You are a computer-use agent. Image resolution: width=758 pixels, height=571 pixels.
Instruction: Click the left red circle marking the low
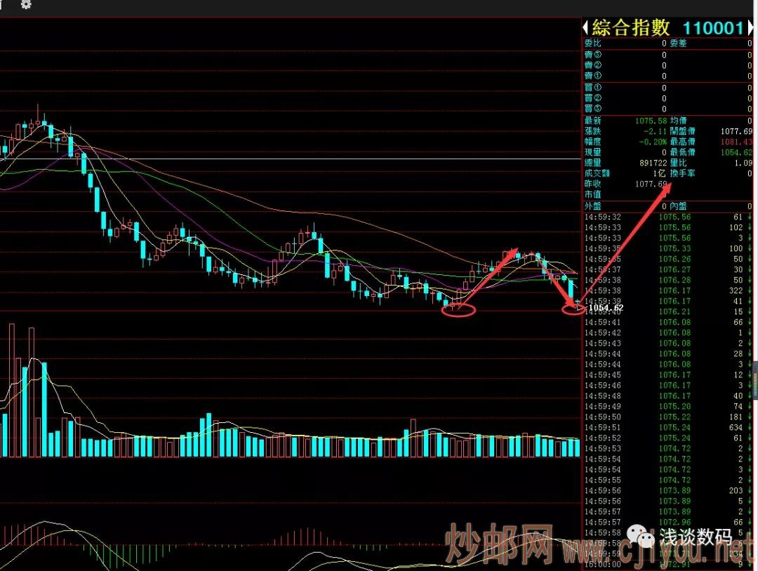pos(458,309)
